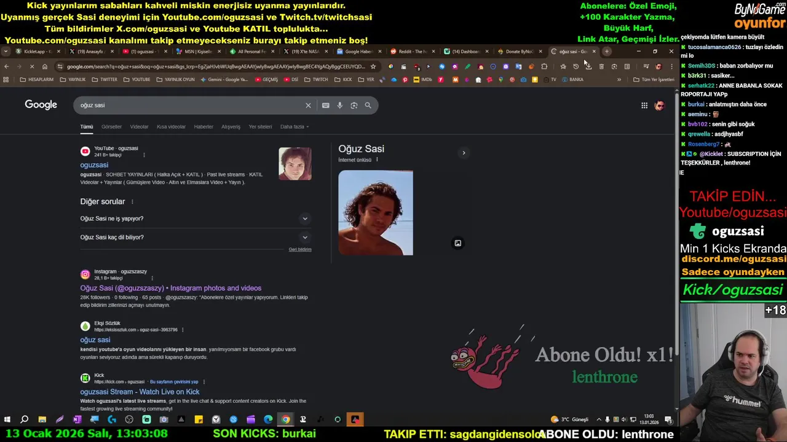Open options beside İnternet ünlüsü label
Viewport: 787px width, 442px height.
tap(377, 160)
